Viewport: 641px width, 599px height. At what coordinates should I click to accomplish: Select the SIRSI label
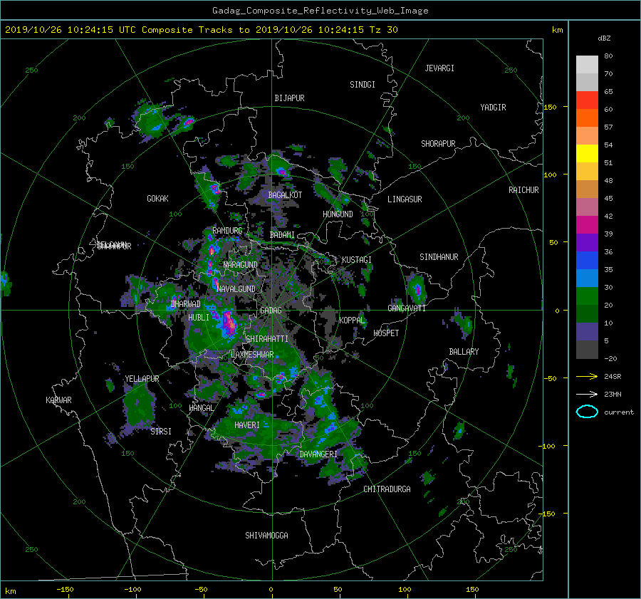(x=161, y=432)
